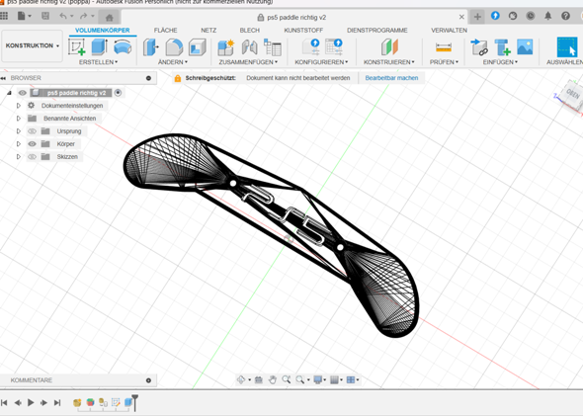
Task: Open the ERSTELLEN dropdown menu
Action: [98, 62]
